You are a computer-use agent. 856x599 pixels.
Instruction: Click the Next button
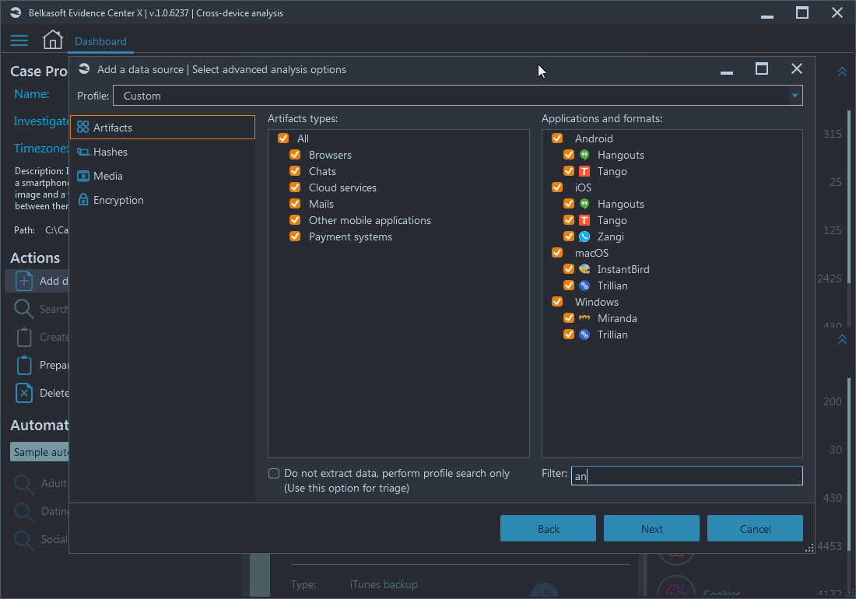(x=651, y=529)
